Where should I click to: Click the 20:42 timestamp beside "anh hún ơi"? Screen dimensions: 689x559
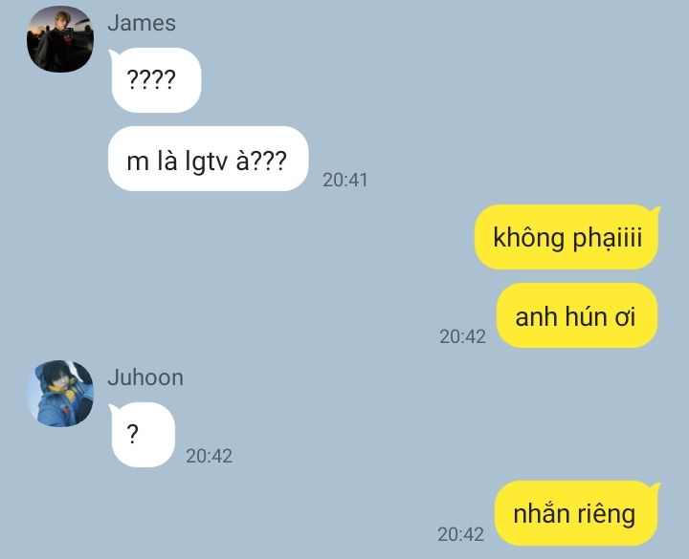tap(463, 337)
